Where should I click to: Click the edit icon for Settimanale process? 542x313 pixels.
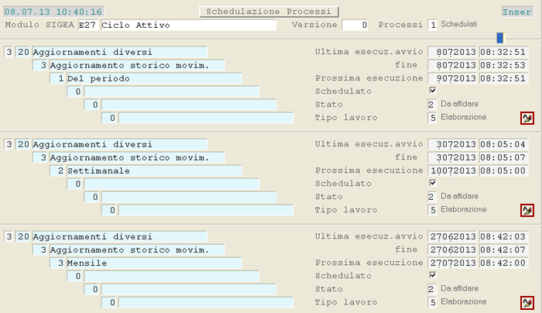click(x=527, y=210)
